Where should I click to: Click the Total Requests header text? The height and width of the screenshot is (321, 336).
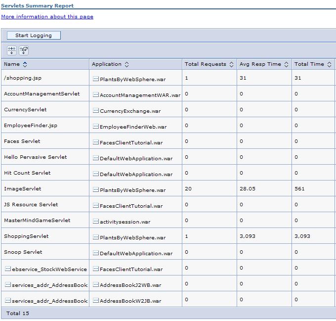[x=206, y=64]
